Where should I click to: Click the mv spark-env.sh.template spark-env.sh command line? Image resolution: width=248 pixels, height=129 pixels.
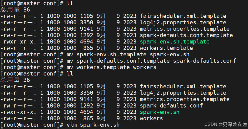pos(128,55)
